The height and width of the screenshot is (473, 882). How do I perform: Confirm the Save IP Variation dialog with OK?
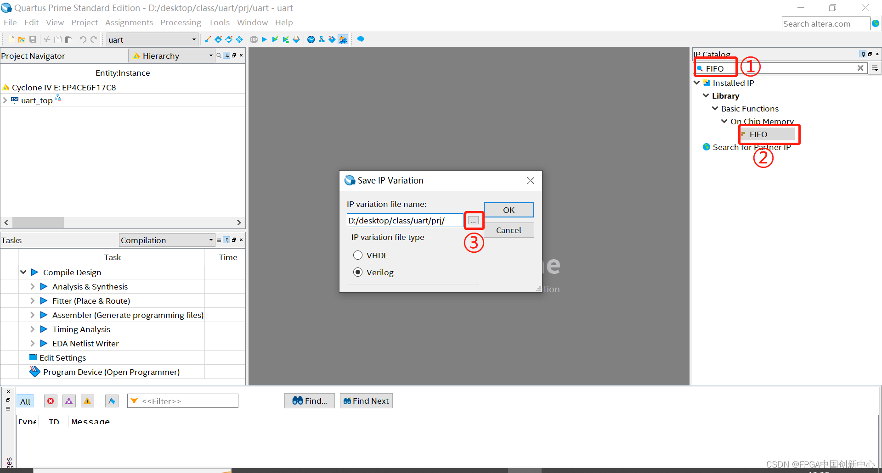509,210
